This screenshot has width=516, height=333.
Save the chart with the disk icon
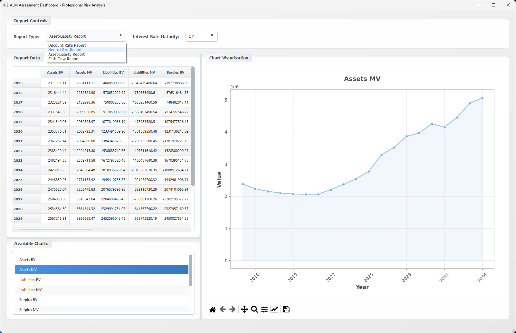286,309
